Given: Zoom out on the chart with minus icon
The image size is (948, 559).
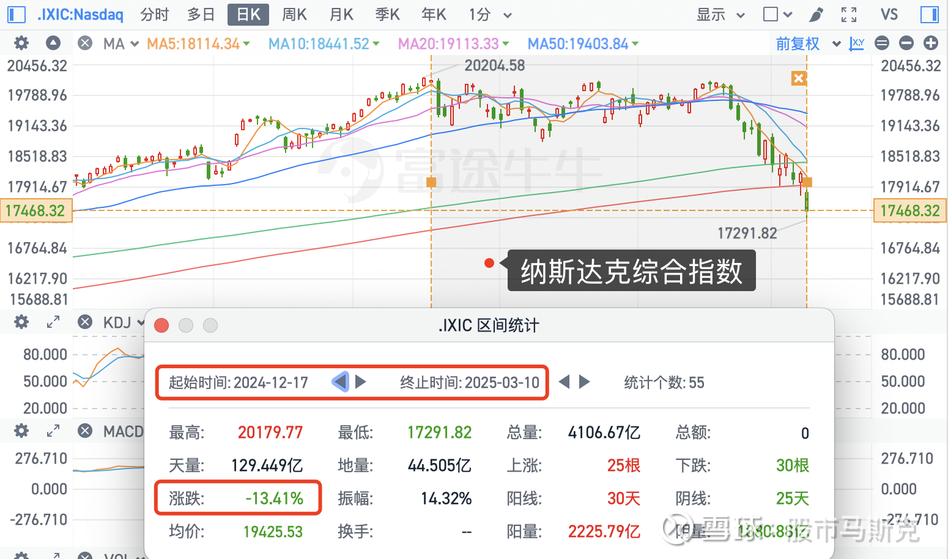Looking at the screenshot, I should [906, 43].
